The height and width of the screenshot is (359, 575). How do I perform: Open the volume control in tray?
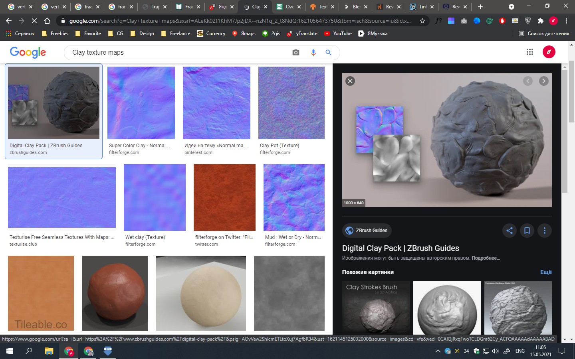(x=496, y=351)
